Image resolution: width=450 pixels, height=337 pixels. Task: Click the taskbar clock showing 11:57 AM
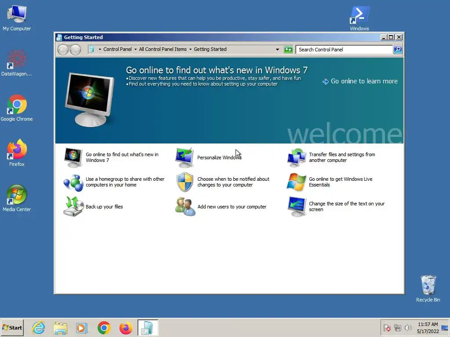(428, 328)
